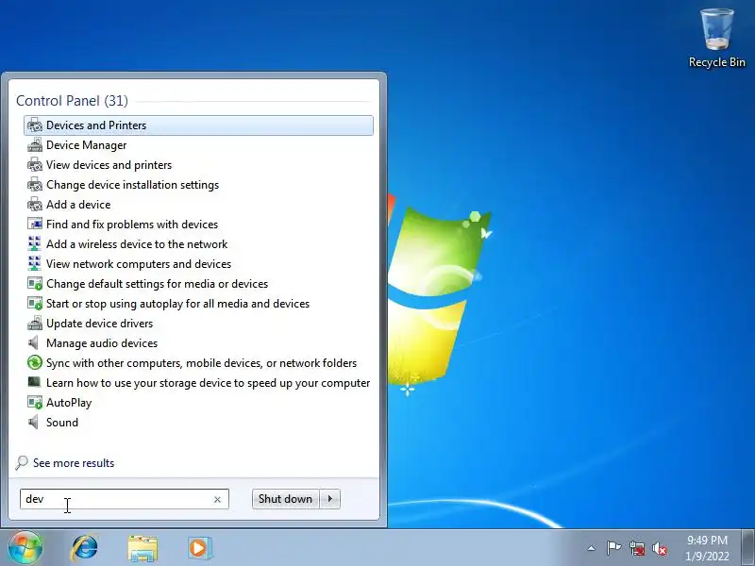Viewport: 755px width, 566px height.
Task: Click the storage device ReadyBoost icon
Action: [34, 382]
